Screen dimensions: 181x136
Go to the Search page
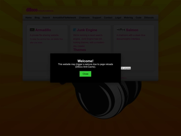(x=46, y=17)
